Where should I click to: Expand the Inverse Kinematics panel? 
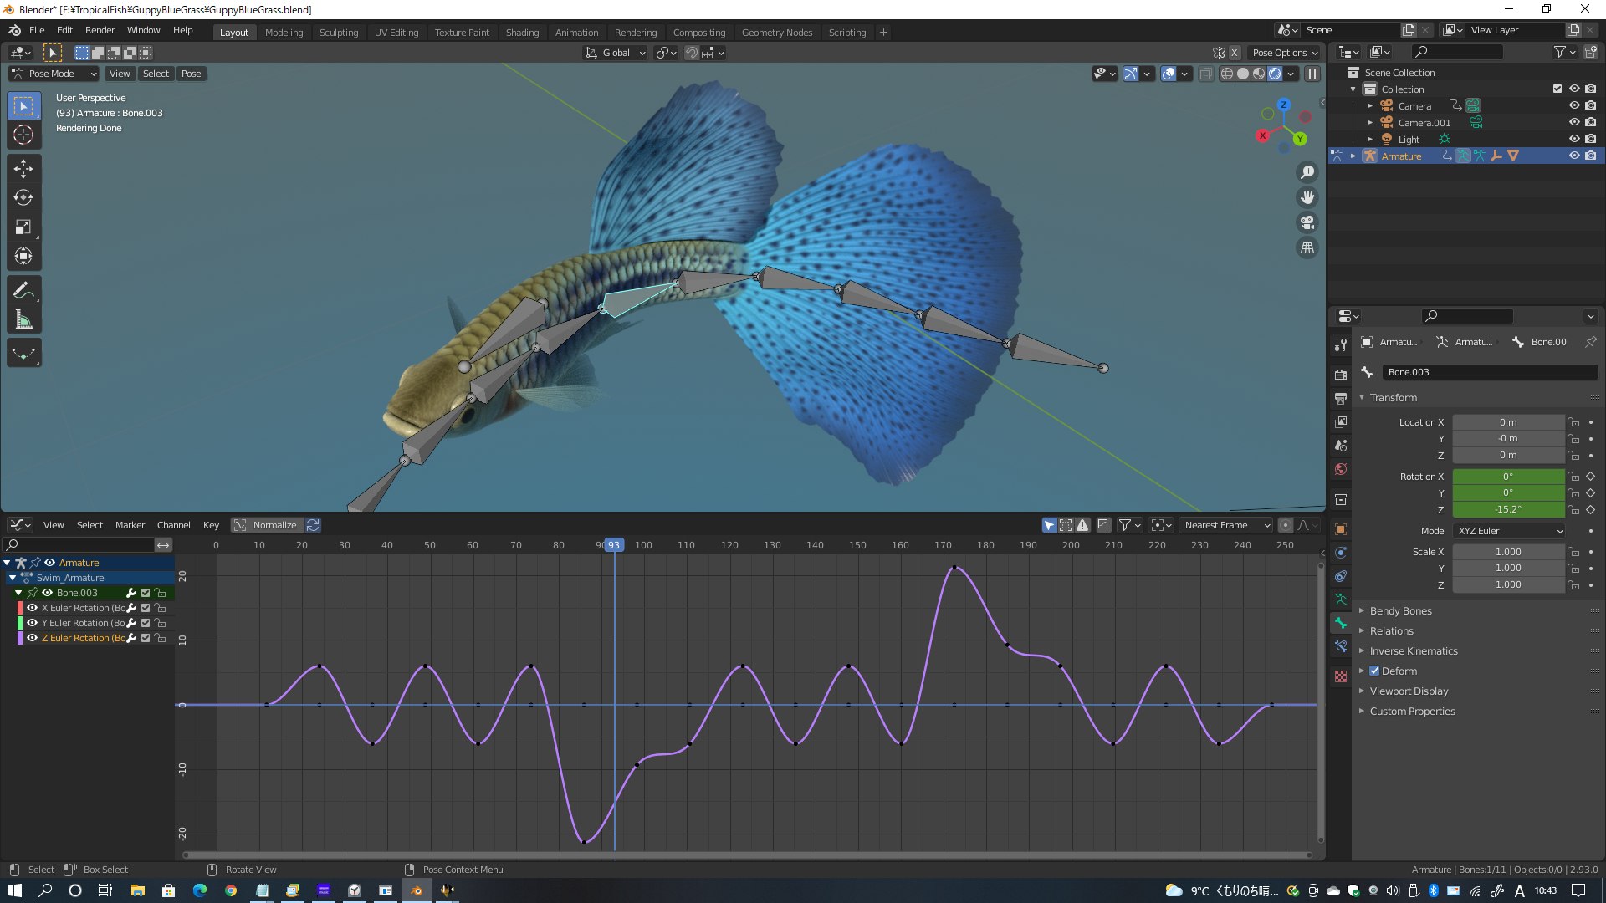[1413, 651]
